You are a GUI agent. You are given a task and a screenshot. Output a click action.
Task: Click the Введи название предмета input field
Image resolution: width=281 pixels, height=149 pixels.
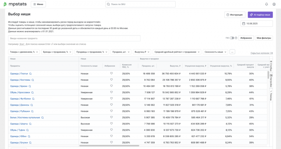coord(74,38)
